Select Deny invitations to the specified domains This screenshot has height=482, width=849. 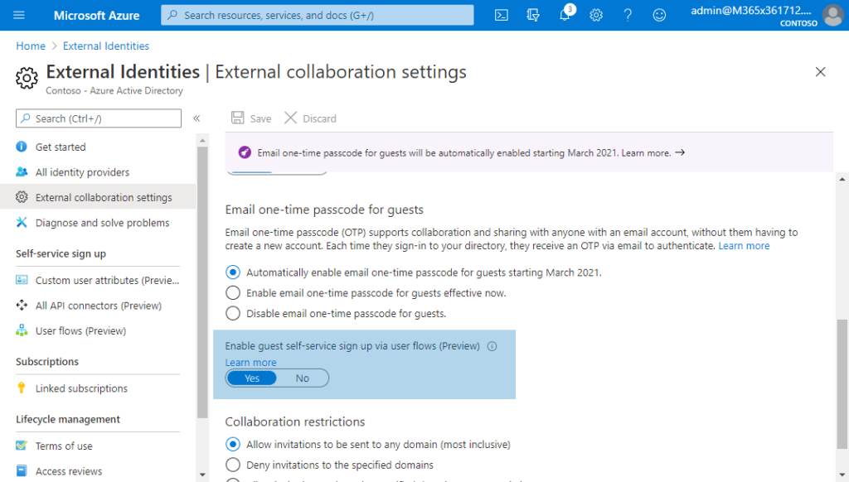[233, 465]
